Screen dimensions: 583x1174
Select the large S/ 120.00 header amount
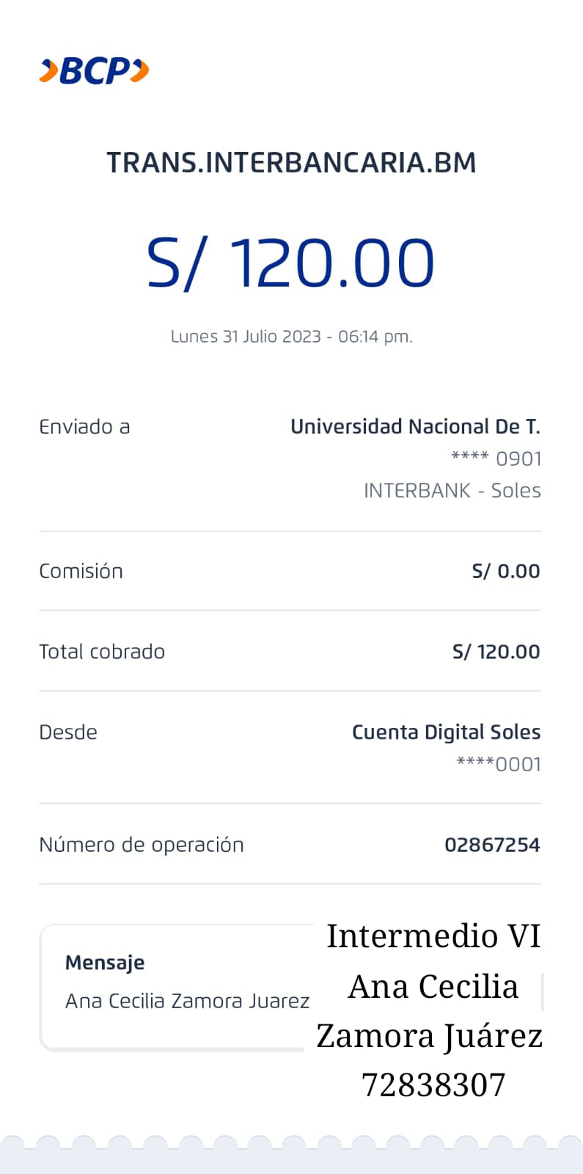290,263
